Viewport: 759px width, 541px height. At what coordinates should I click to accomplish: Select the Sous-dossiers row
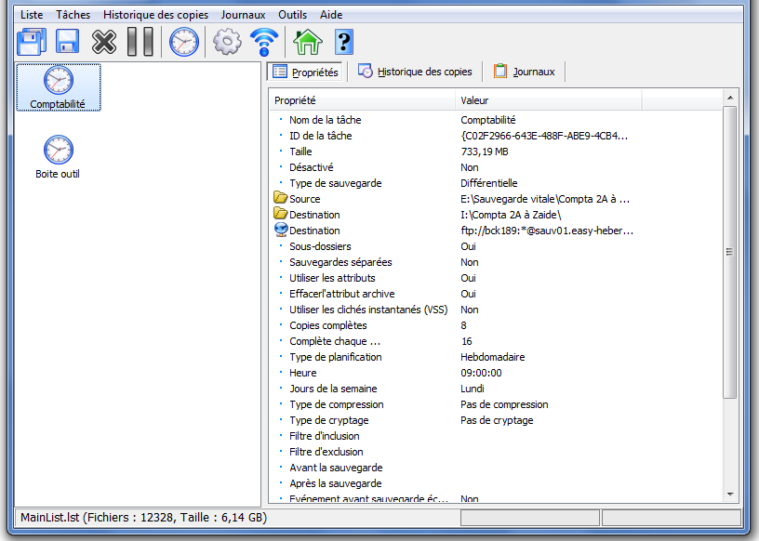496,246
